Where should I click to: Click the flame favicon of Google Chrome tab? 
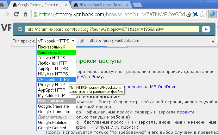pyautogui.click(x=15, y=5)
